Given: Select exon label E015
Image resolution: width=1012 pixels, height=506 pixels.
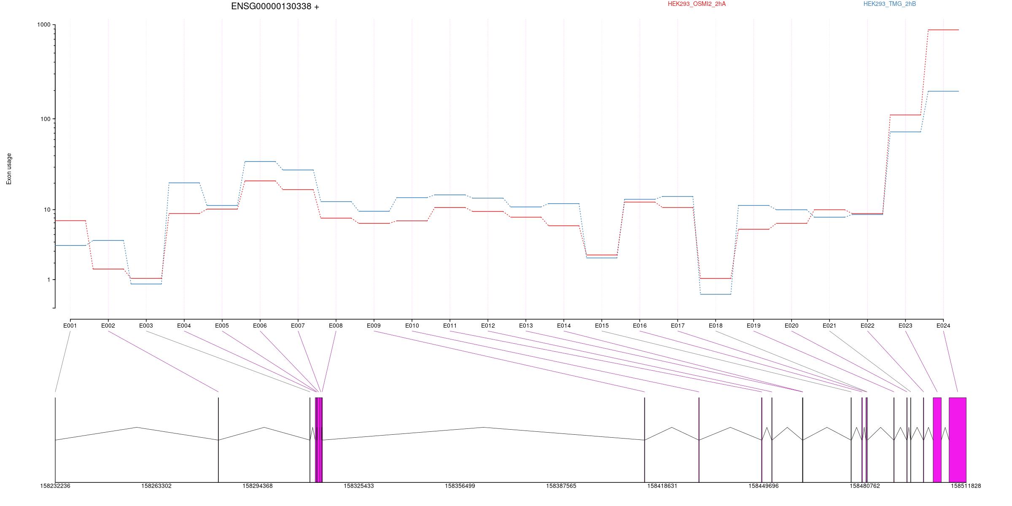Looking at the screenshot, I should pyautogui.click(x=602, y=326).
